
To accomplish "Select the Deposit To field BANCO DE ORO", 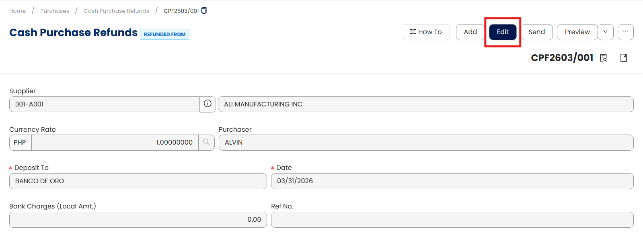I will click(x=138, y=181).
